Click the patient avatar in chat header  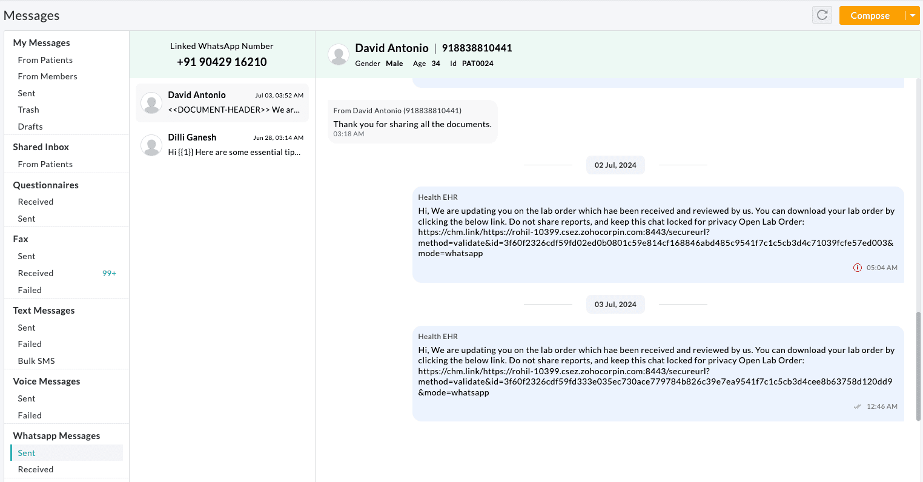point(338,55)
